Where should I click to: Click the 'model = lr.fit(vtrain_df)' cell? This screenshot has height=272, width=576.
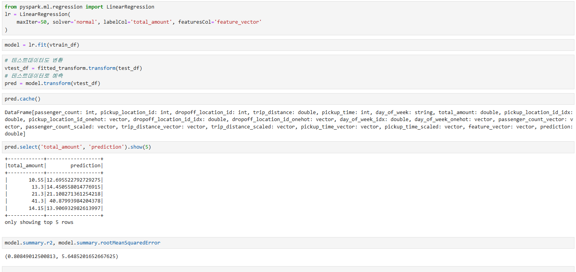(x=288, y=45)
